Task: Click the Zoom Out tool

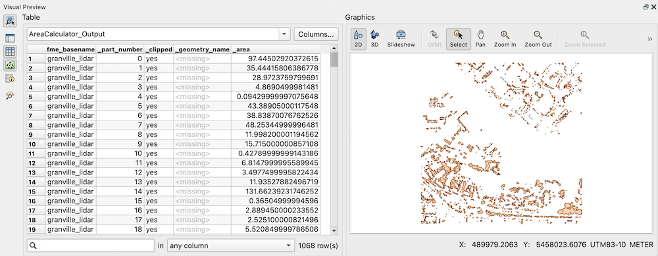Action: (x=538, y=39)
